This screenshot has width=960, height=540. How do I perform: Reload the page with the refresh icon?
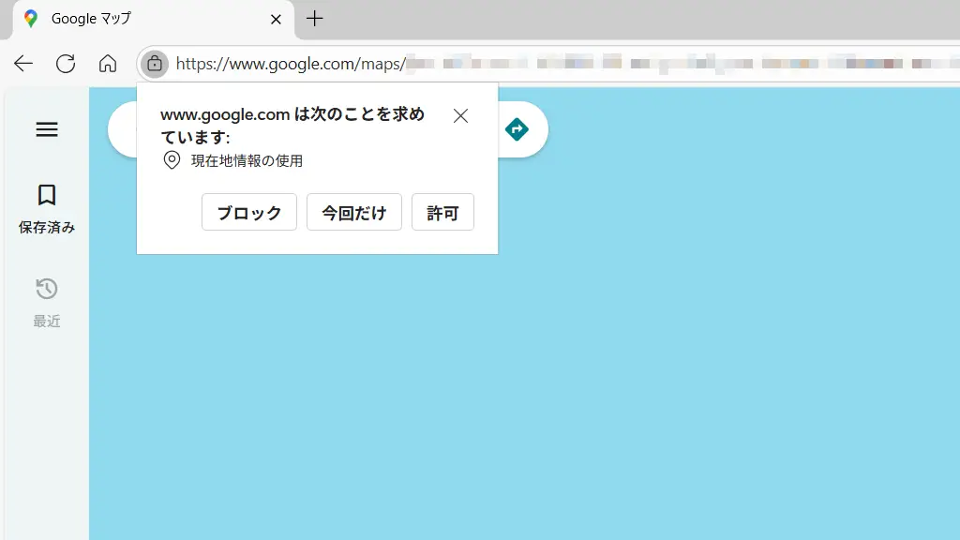tap(66, 64)
